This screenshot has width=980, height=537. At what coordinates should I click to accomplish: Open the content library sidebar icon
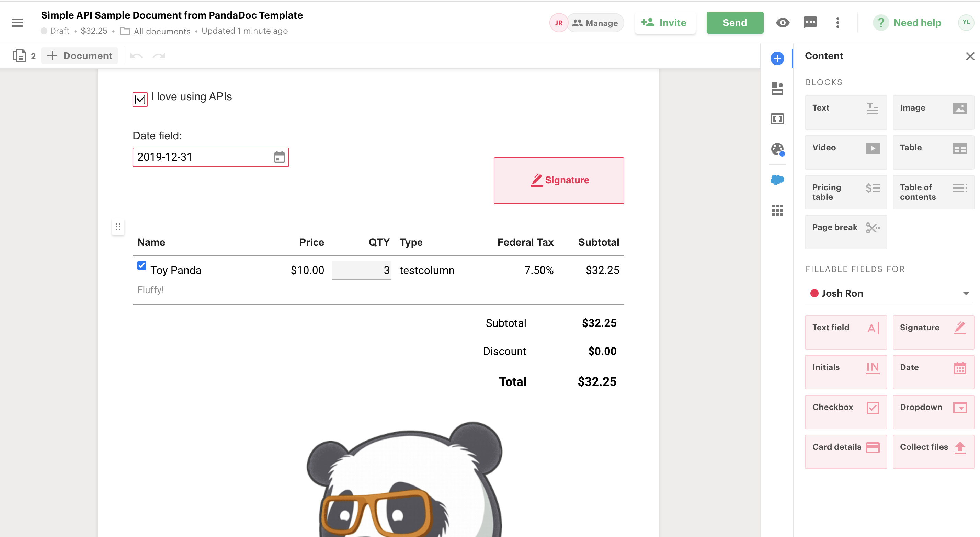(x=777, y=89)
